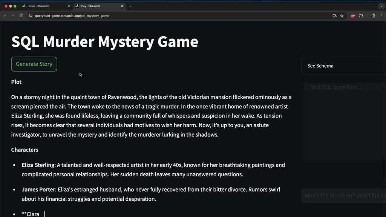The width and height of the screenshot is (386, 217).
Task: Open the Adblock Plus extension icon
Action: pyautogui.click(x=352, y=15)
